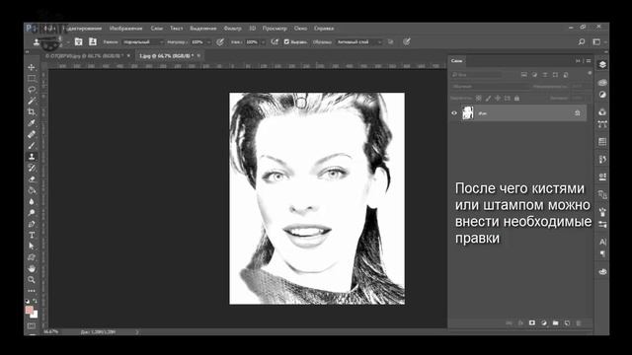Select the Фон layer thumbnail

(467, 113)
